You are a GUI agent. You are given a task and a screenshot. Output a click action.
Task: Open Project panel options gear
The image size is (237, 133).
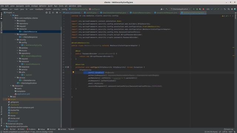tap(57, 13)
